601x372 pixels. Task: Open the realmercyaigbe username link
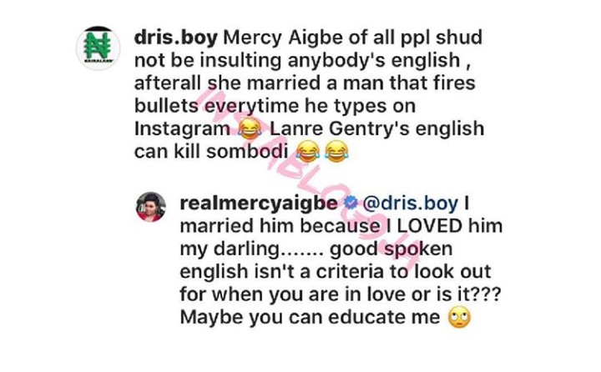[x=259, y=204]
